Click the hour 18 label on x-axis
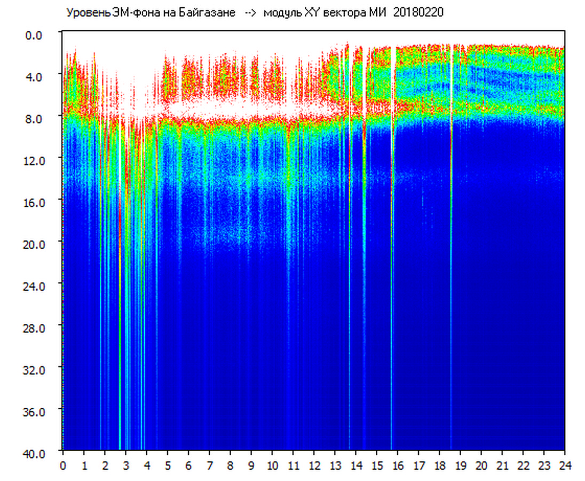This screenshot has height=481, width=585. tap(439, 465)
